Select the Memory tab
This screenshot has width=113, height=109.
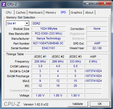pyautogui.click(x=51, y=13)
